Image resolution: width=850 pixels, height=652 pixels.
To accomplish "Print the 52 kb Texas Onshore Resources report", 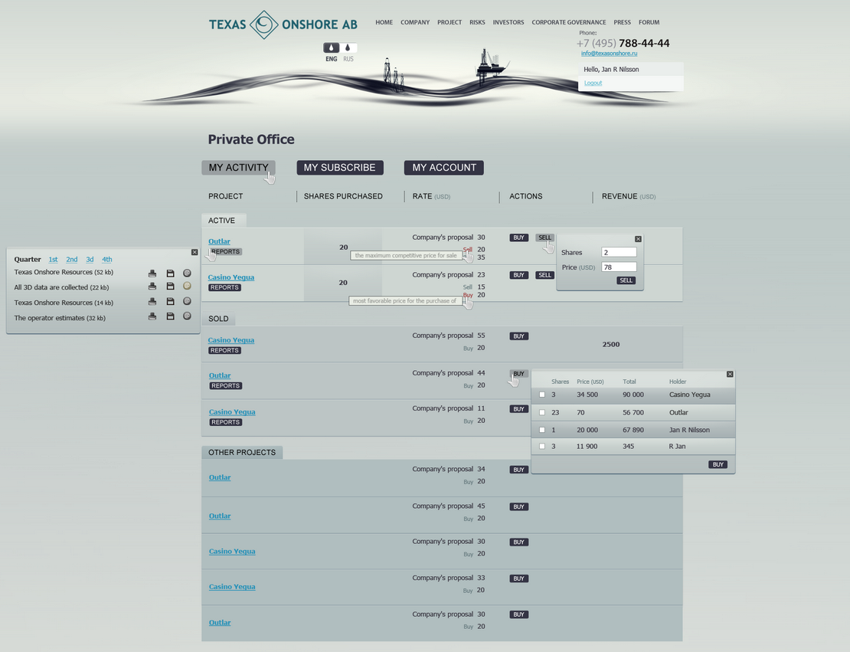I will pyautogui.click(x=152, y=273).
